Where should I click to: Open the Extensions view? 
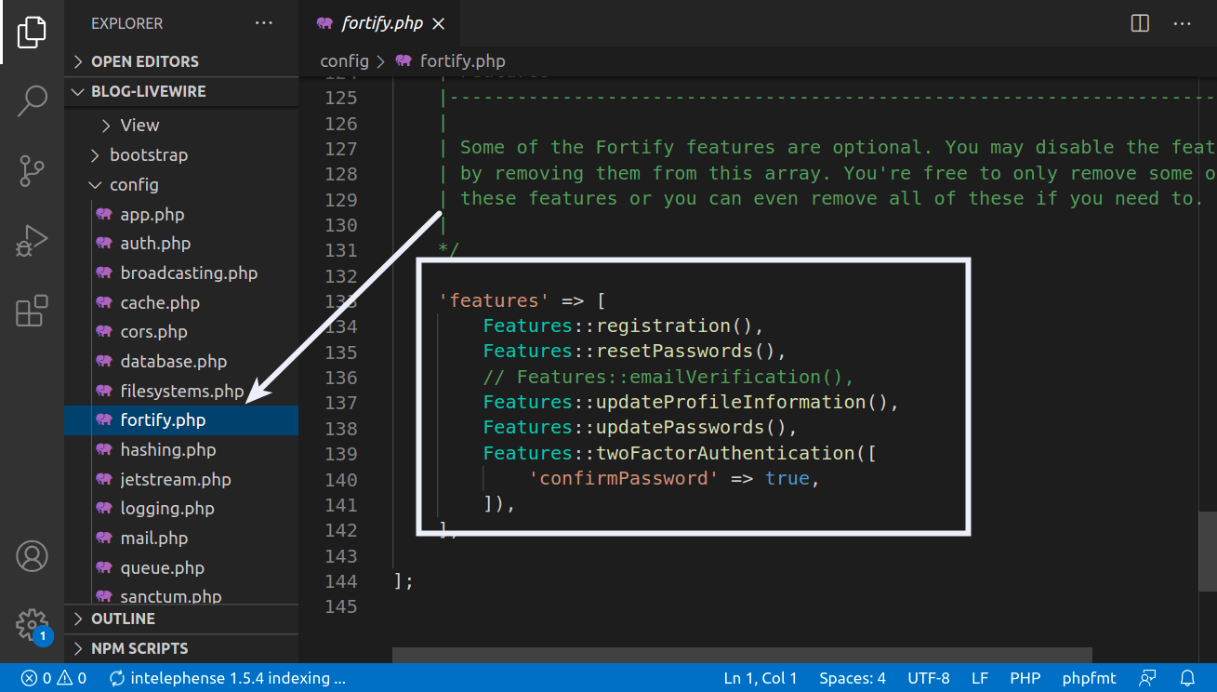click(x=32, y=312)
